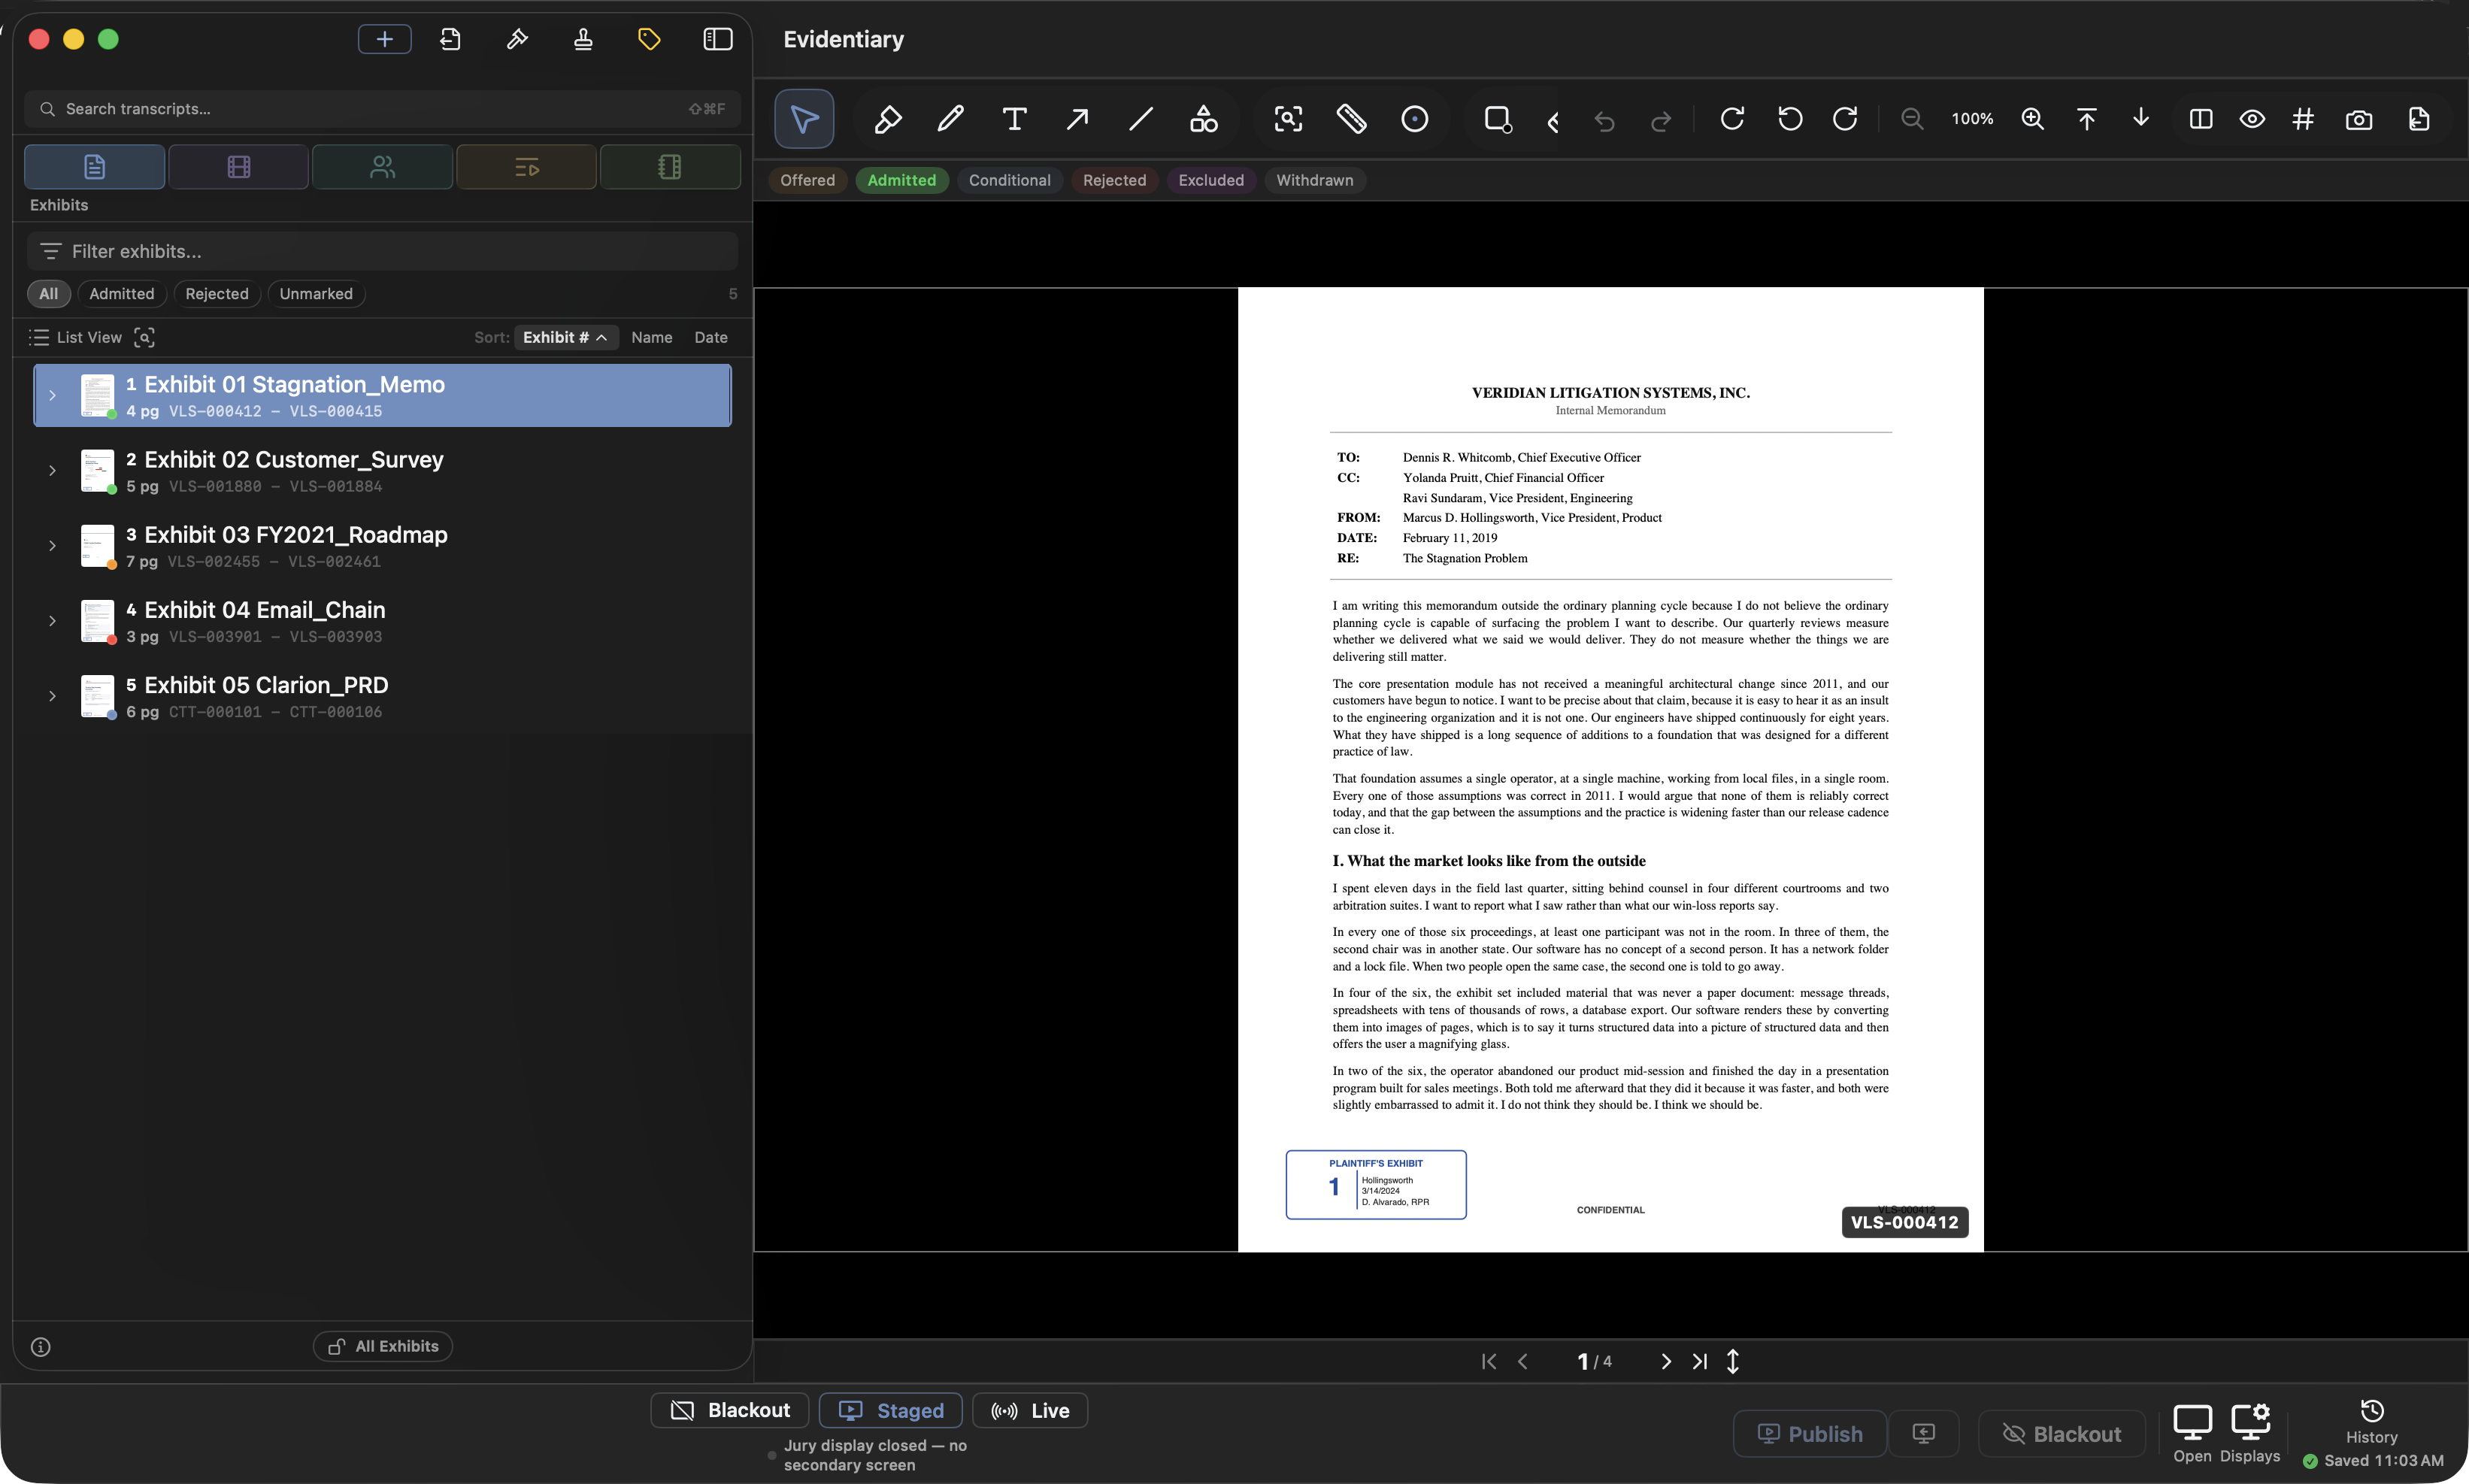This screenshot has height=1484, width=2469.
Task: Open the All Exhibits lock selector
Action: point(383,1347)
